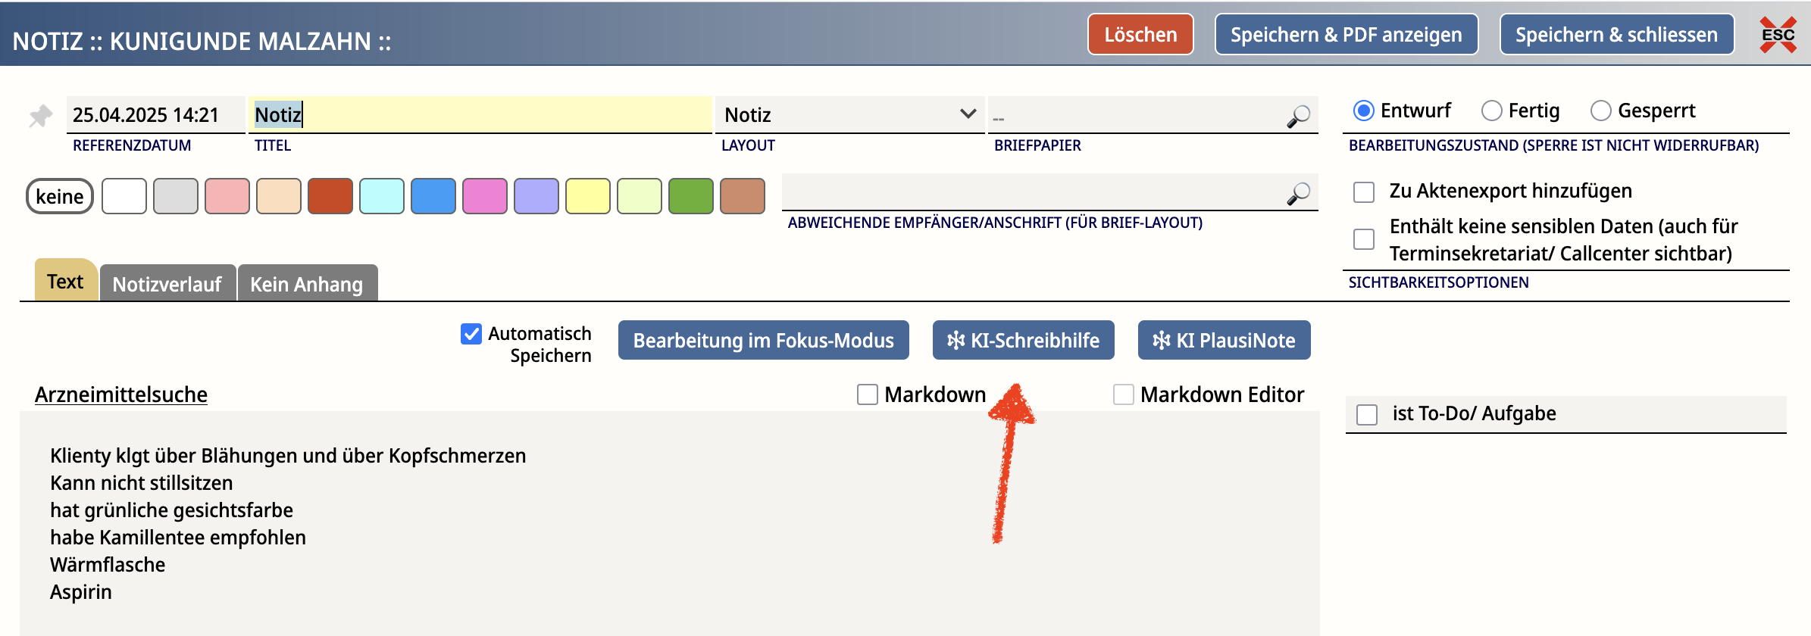Choose the pink color swatch
The image size is (1811, 636).
pyautogui.click(x=227, y=196)
